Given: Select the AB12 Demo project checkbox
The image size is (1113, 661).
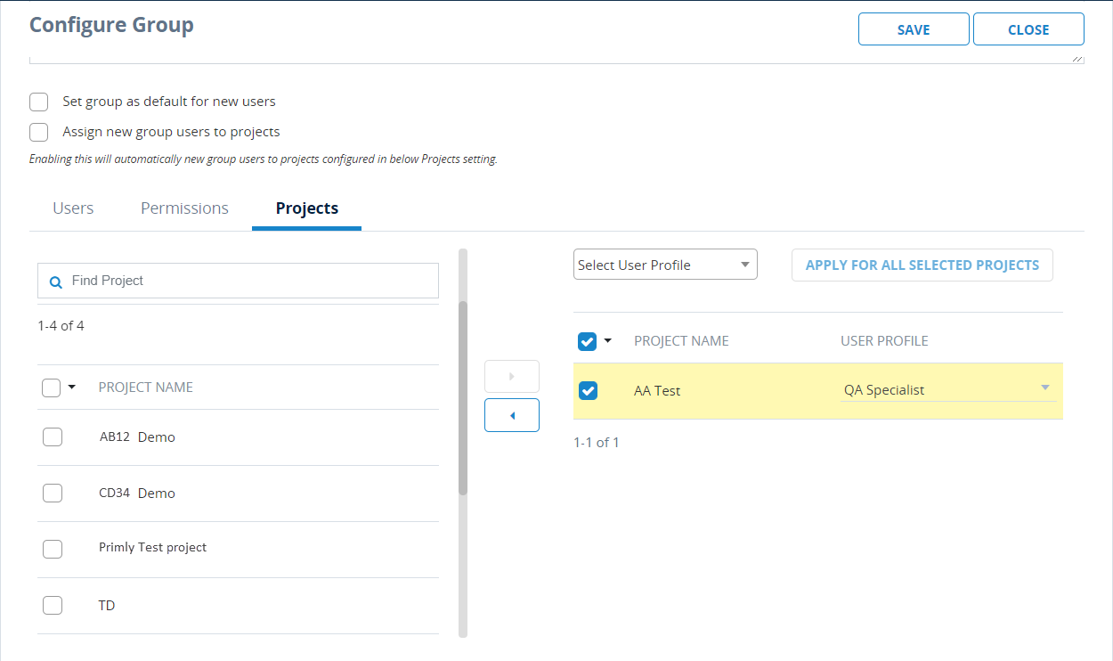Looking at the screenshot, I should 53,437.
